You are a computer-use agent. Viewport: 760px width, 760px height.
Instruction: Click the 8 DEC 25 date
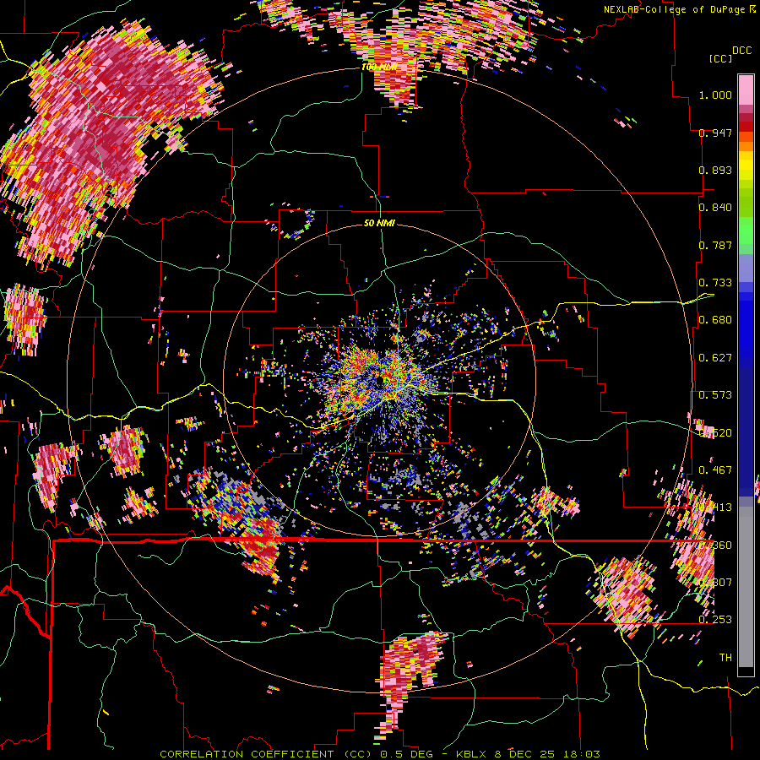point(525,754)
